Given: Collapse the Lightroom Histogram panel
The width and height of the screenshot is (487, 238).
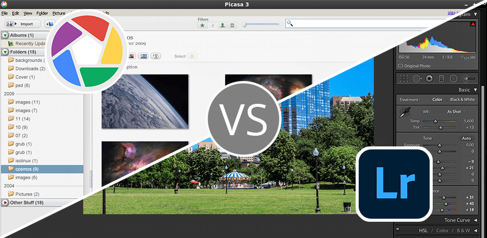Looking at the screenshot, I should (475, 14).
